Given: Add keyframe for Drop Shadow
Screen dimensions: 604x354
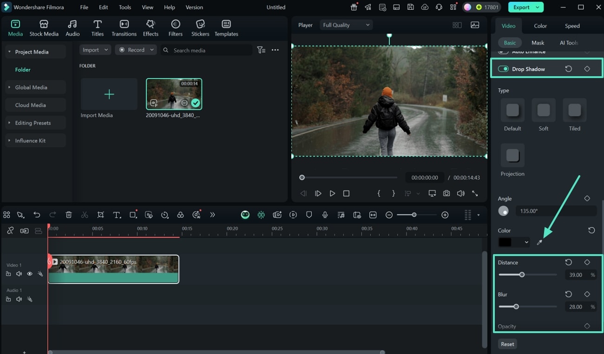Looking at the screenshot, I should tap(587, 69).
